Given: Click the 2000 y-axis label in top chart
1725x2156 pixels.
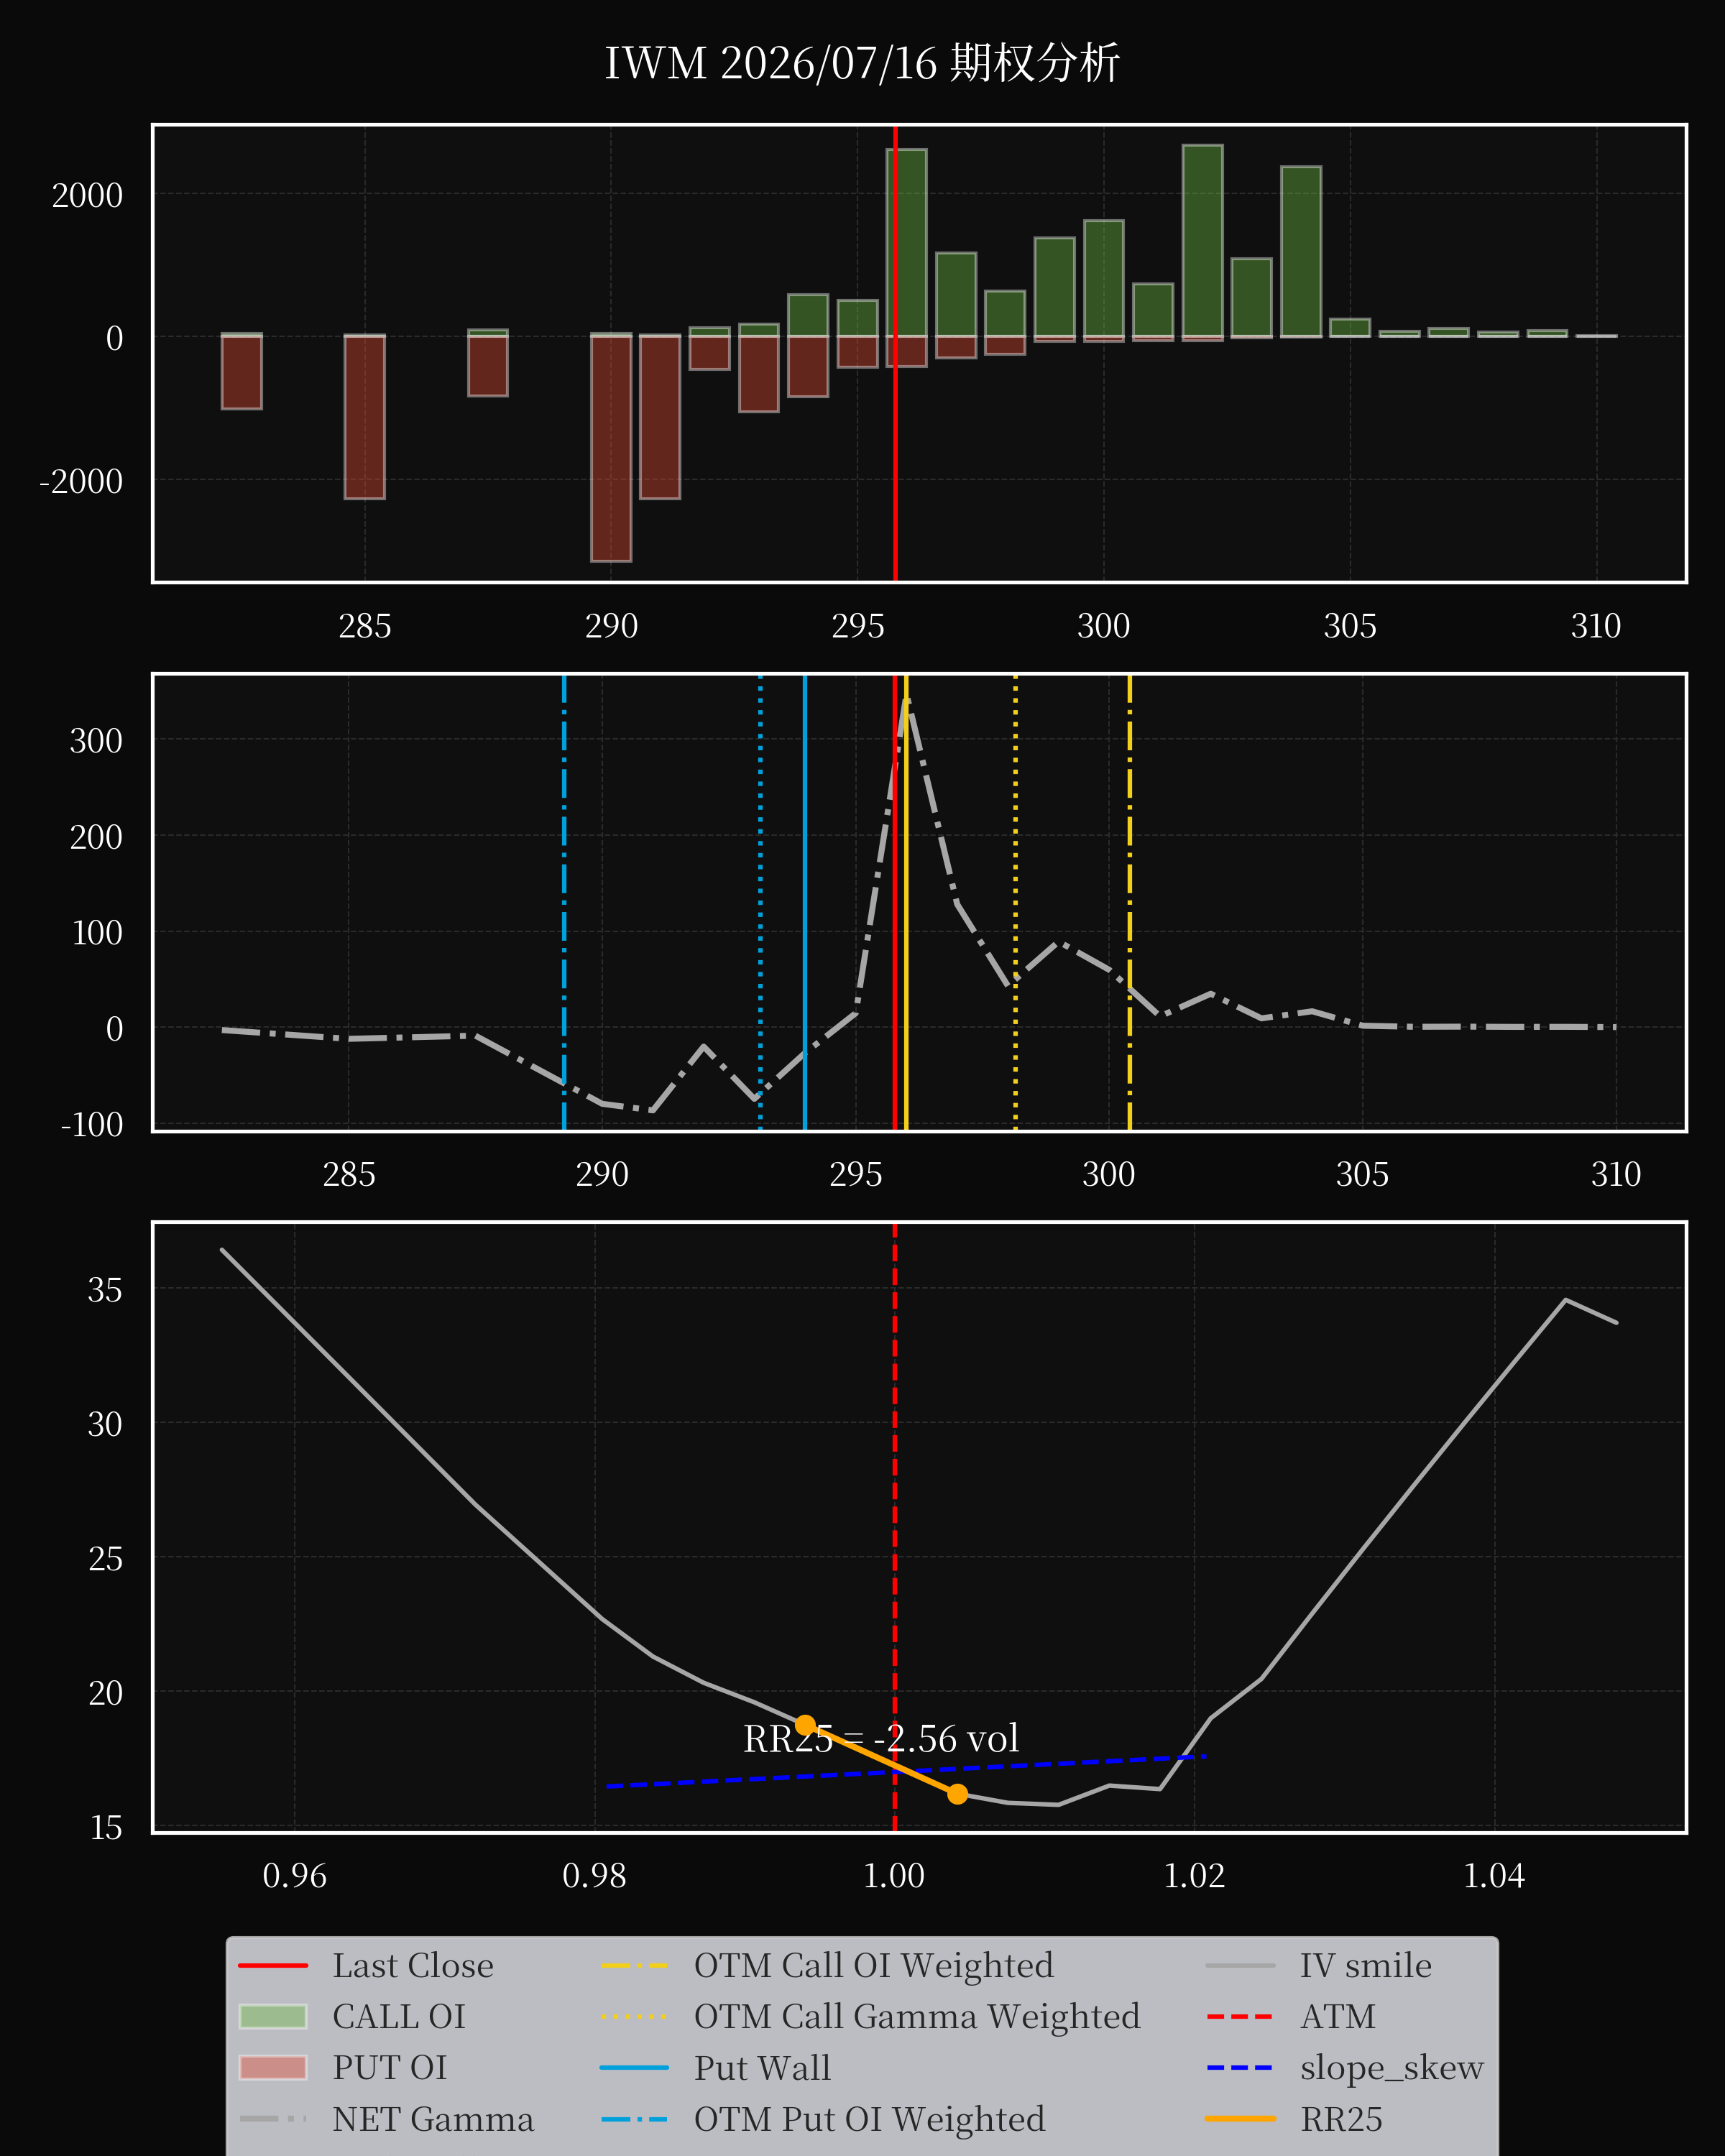Looking at the screenshot, I should click(x=87, y=195).
